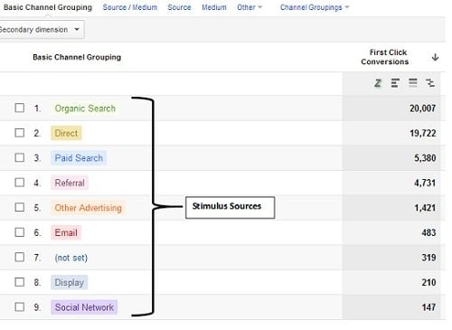
Task: Select the Source dimension tab
Action: pyautogui.click(x=179, y=7)
